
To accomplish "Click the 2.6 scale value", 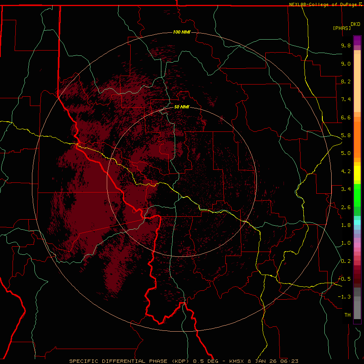I will click(x=346, y=207).
